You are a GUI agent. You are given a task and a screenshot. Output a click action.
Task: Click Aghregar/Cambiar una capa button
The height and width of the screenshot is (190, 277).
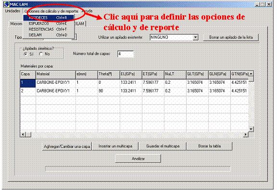67,146
